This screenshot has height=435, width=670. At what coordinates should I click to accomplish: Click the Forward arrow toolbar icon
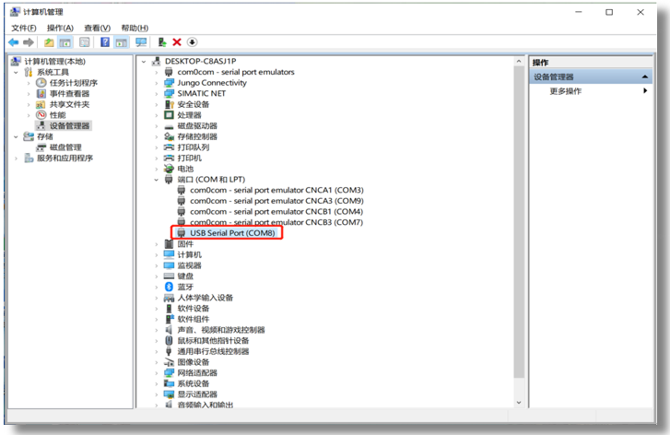(29, 42)
